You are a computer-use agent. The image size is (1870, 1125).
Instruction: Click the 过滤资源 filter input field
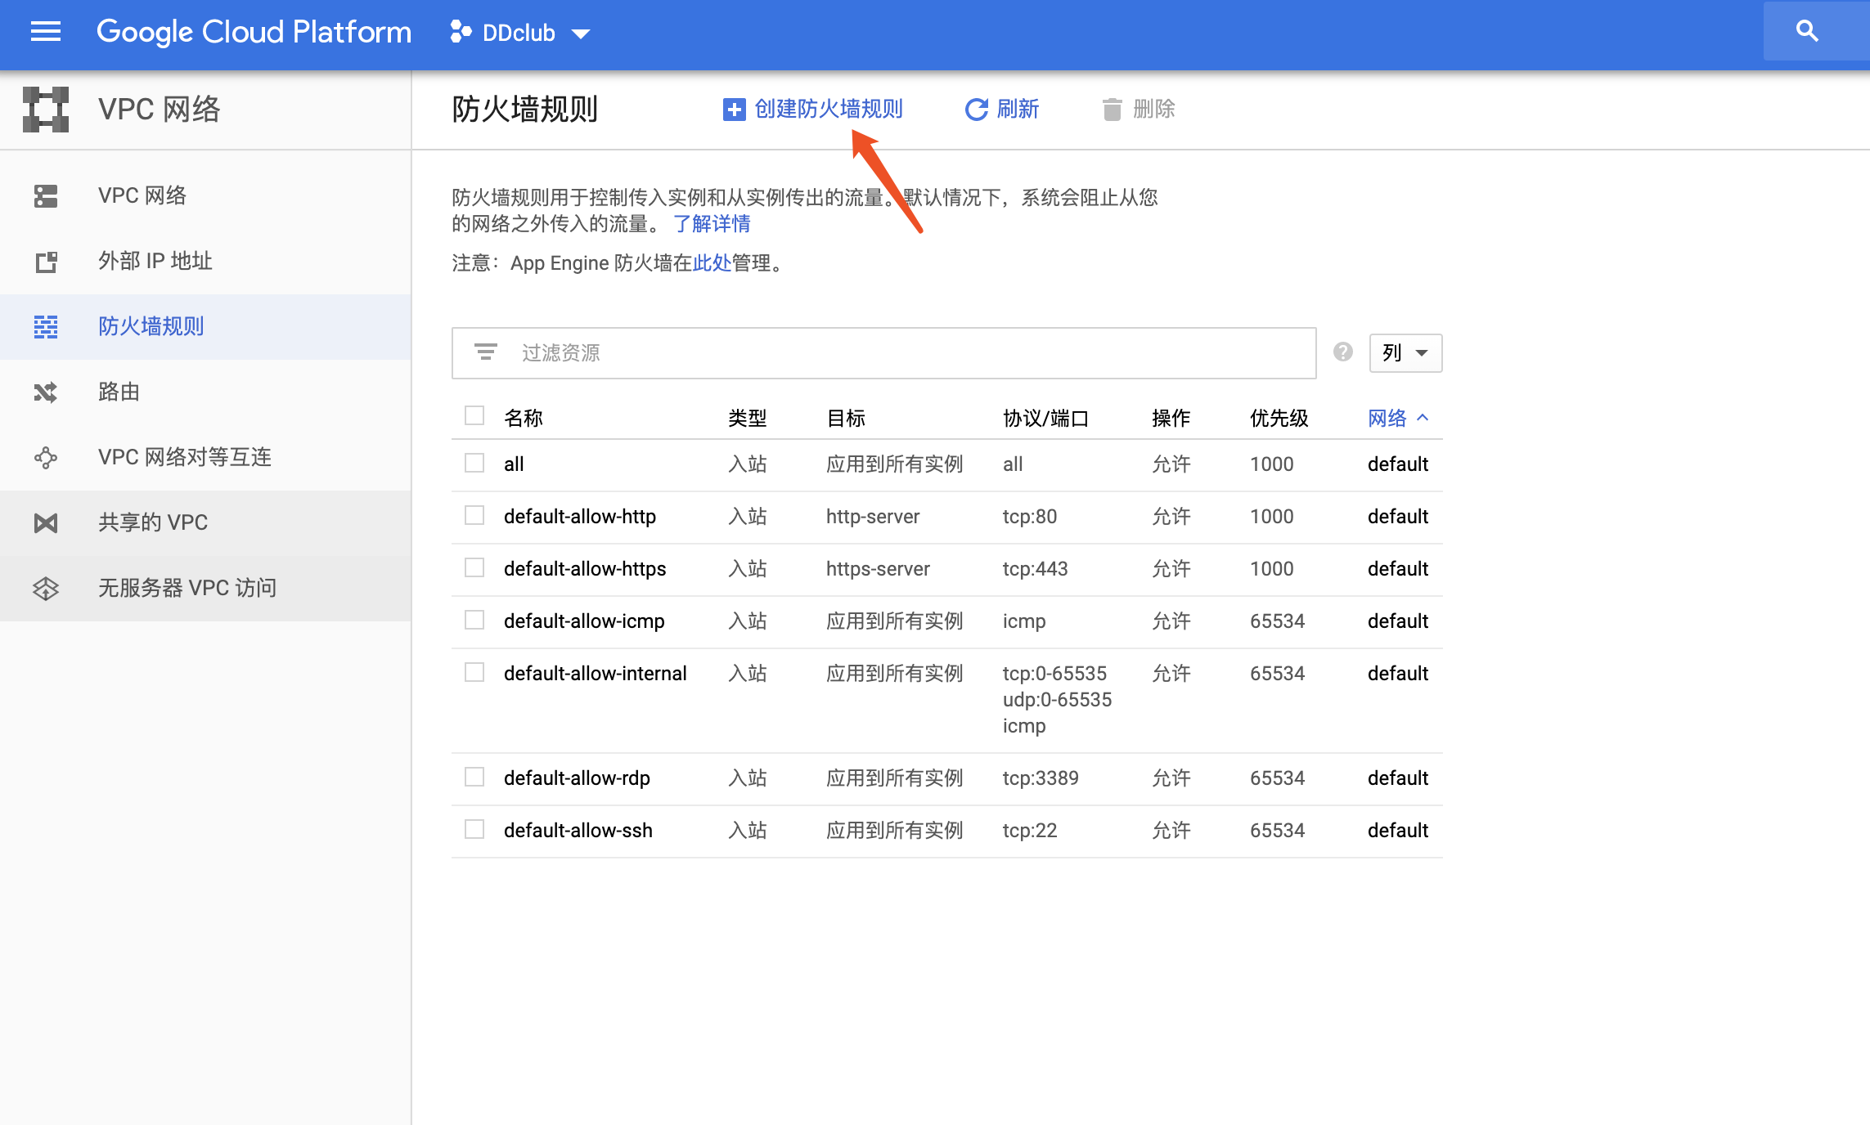(883, 353)
